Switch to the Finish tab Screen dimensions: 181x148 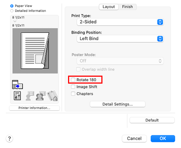[x=127, y=7]
